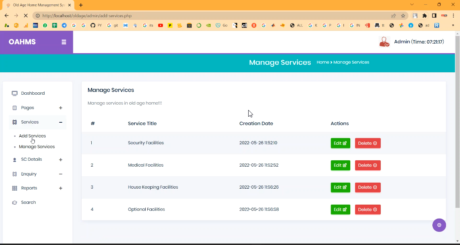Open the browser extensions puzzle icon
The image size is (460, 245).
pos(424,16)
